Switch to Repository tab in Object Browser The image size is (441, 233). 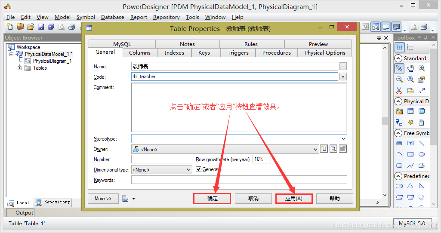tap(52, 202)
